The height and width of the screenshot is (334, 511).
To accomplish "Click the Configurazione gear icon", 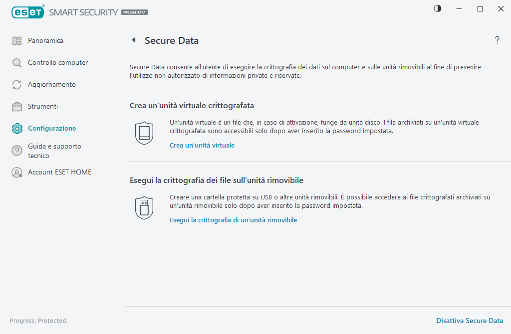I will click(16, 128).
